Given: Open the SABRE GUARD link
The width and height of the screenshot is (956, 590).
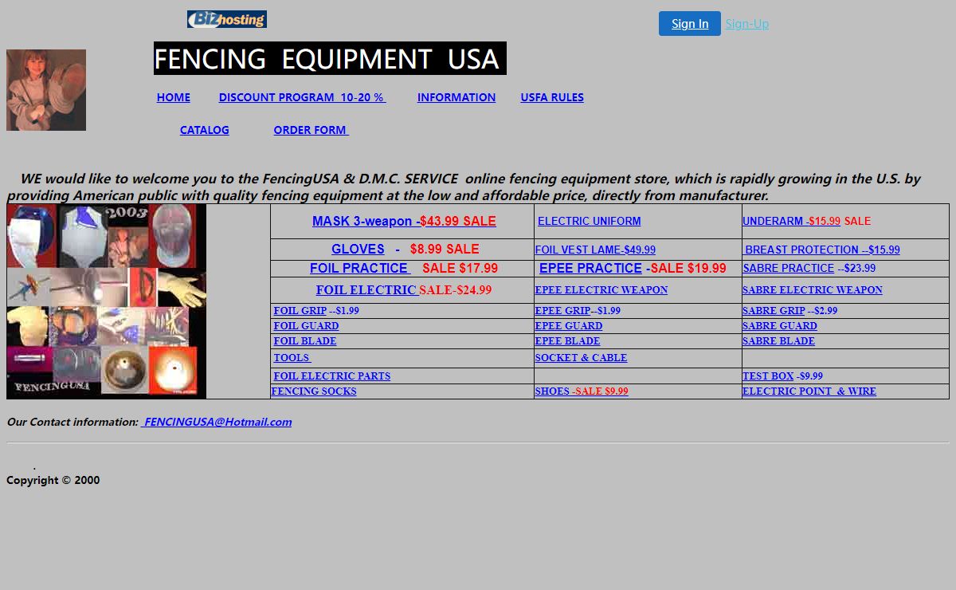Looking at the screenshot, I should (780, 326).
